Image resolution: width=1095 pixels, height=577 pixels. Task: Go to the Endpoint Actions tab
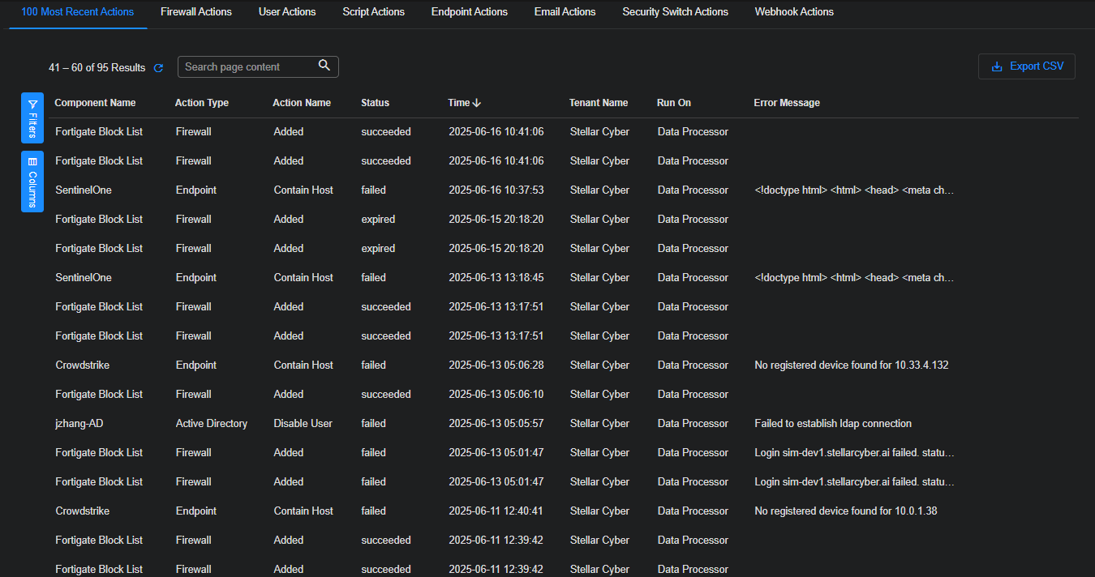469,12
